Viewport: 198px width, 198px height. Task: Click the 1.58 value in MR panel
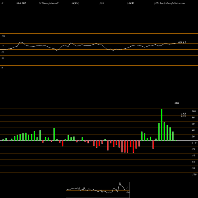(183, 116)
